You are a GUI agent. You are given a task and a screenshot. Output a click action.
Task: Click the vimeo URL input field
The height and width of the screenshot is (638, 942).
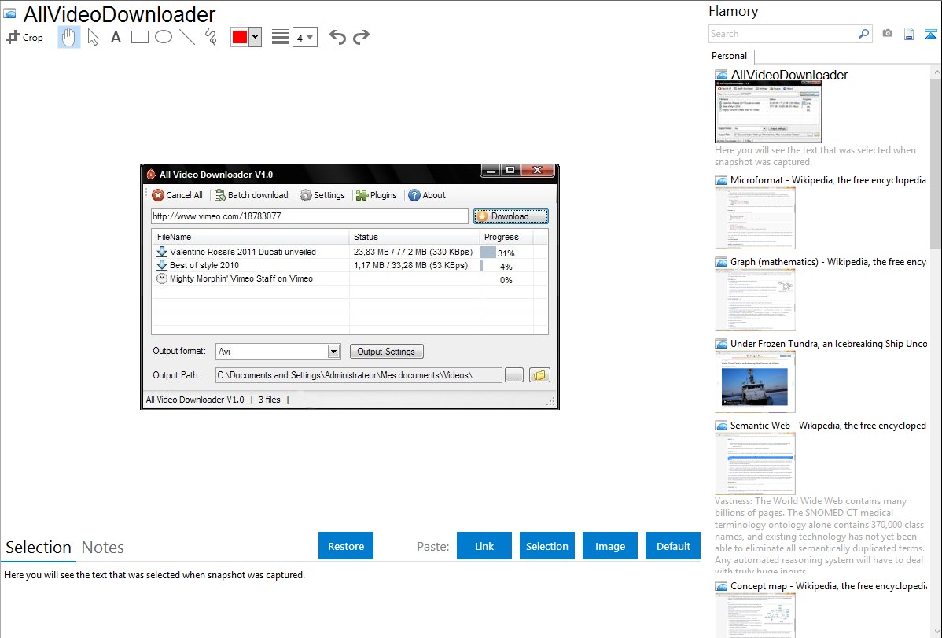pos(309,216)
